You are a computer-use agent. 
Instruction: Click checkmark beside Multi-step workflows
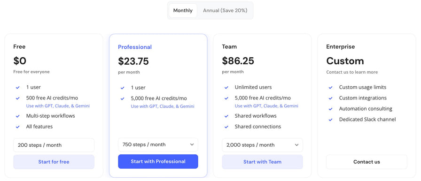(x=18, y=116)
